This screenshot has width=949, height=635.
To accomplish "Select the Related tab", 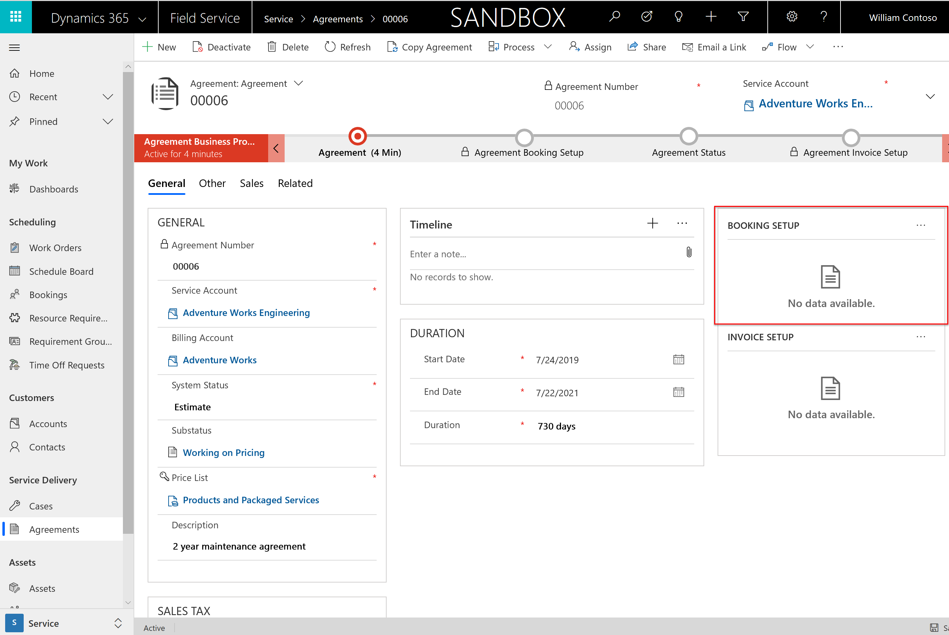I will click(x=295, y=183).
